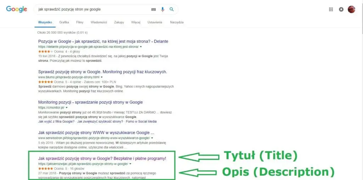This screenshot has height=180, width=363.
Task: Click into the Google search text field
Action: coord(93,10)
